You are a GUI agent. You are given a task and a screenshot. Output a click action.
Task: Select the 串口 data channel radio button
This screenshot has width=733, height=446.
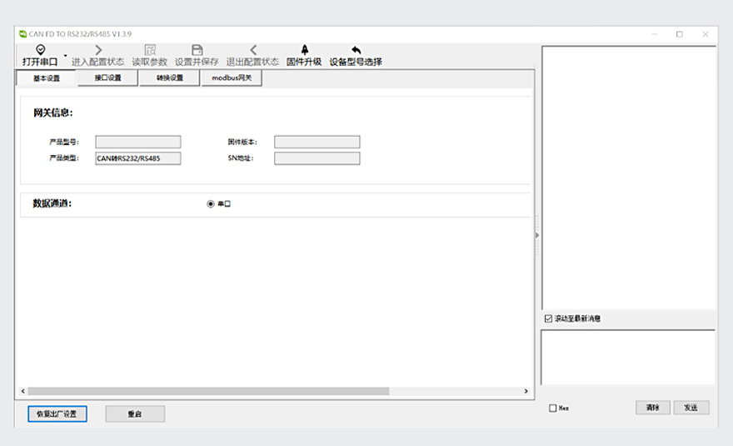coord(211,203)
